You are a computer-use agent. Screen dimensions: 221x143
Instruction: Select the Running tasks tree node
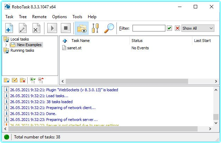coord(22,50)
